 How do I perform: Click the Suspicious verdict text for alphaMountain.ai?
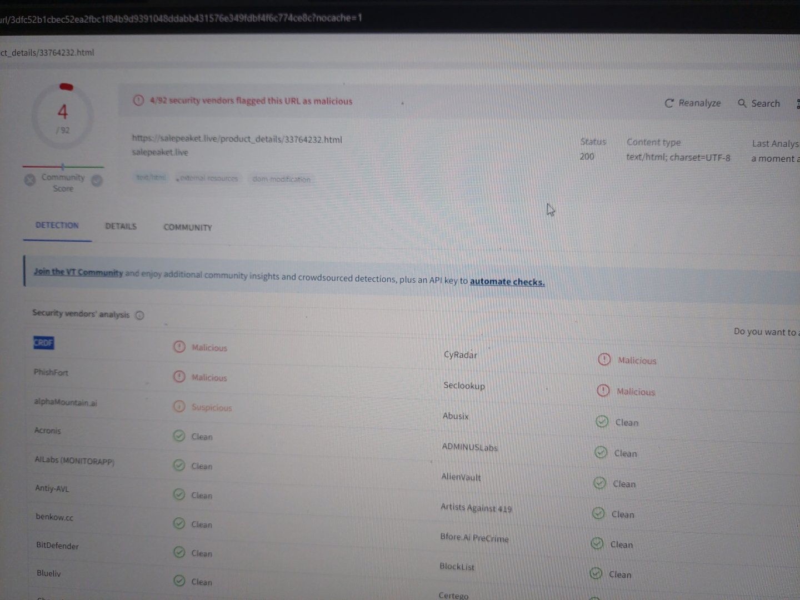pyautogui.click(x=212, y=407)
